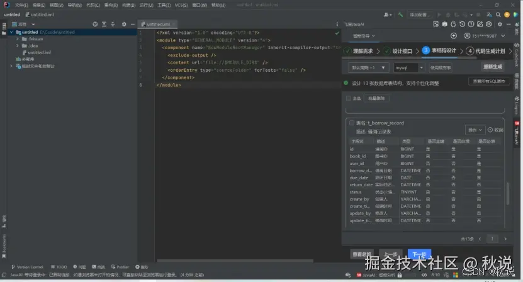This screenshot has width=523, height=282.
Task: Click the page number 1 field
Action: pos(492,239)
